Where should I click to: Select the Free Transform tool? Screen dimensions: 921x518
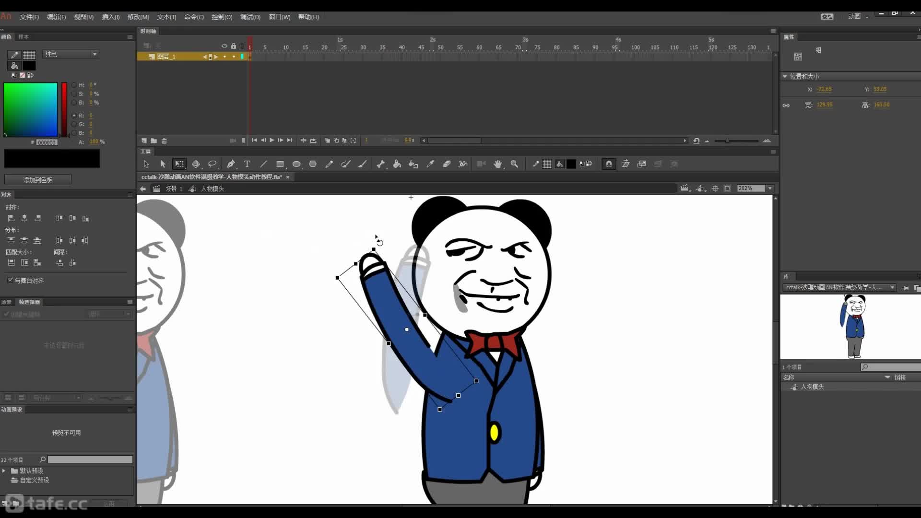click(179, 164)
